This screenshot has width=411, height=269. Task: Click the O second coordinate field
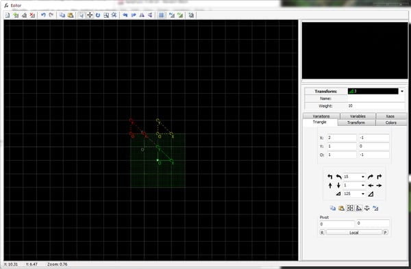(374, 155)
